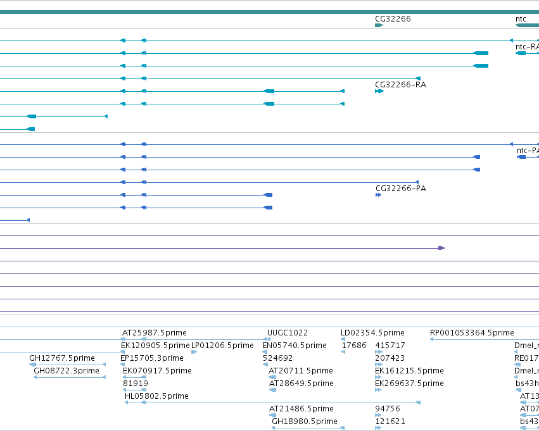Click the CG32266-PA protein label
This screenshot has width=539, height=431.
(x=401, y=188)
